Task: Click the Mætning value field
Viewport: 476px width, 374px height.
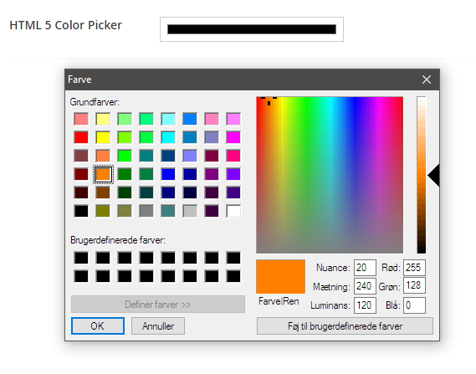Action: (365, 286)
